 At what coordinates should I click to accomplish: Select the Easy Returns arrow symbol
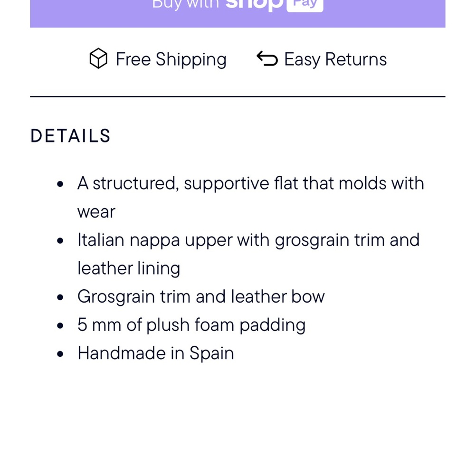tap(266, 59)
